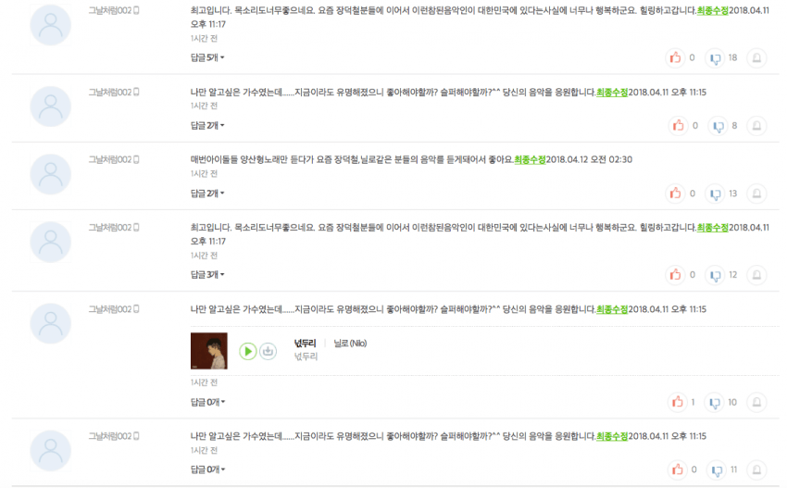Open the song title 넋두리 link
787x488 pixels.
(306, 344)
